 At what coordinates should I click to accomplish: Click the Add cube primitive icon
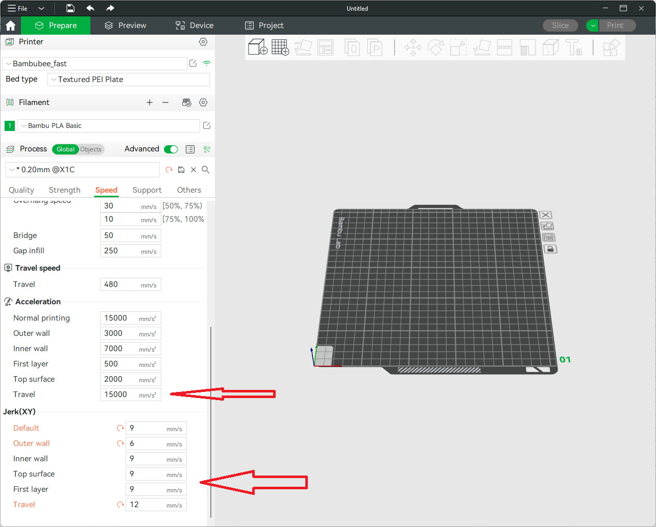(x=257, y=47)
